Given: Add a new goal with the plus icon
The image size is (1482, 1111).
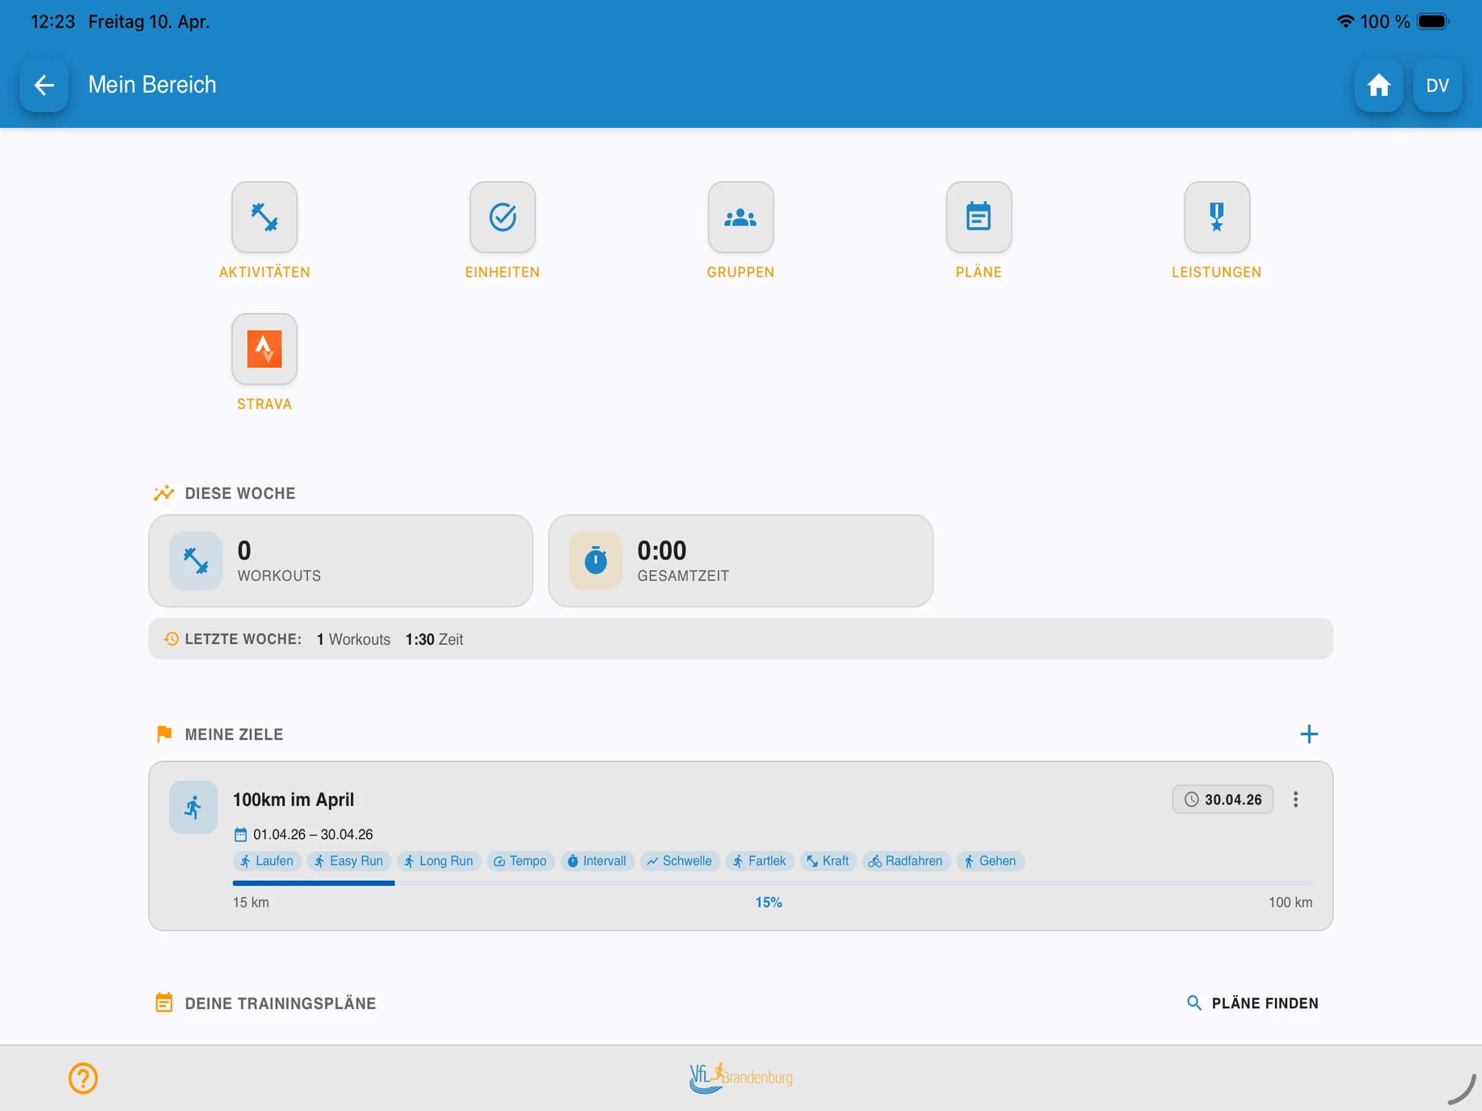Looking at the screenshot, I should click(1309, 734).
